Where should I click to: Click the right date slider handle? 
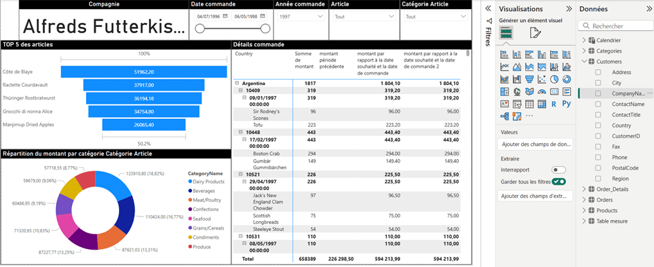click(265, 28)
